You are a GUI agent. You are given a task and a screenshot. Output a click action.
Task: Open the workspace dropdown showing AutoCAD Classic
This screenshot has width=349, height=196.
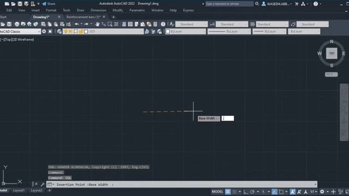pos(20,32)
